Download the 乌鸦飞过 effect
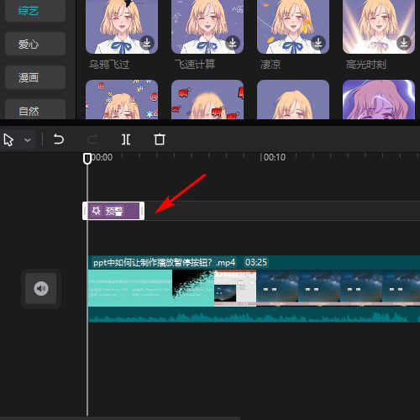Image resolution: width=420 pixels, height=420 pixels. coord(147,43)
